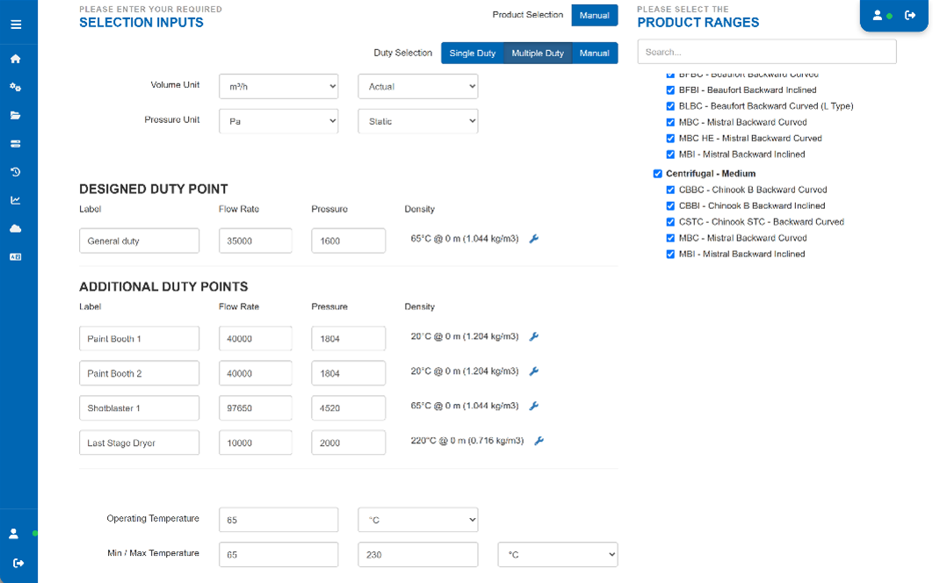Select Multiple Duty tab
The height and width of the screenshot is (583, 933).
(538, 53)
